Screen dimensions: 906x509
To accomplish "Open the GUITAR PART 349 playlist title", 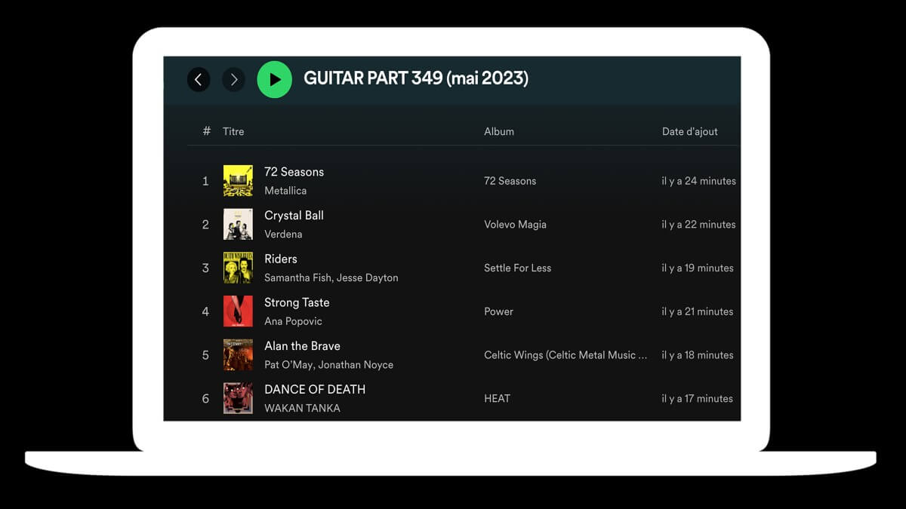I will (416, 78).
